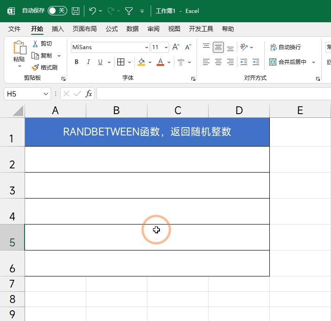Switch to the 开发工具 Developer tab

click(201, 29)
